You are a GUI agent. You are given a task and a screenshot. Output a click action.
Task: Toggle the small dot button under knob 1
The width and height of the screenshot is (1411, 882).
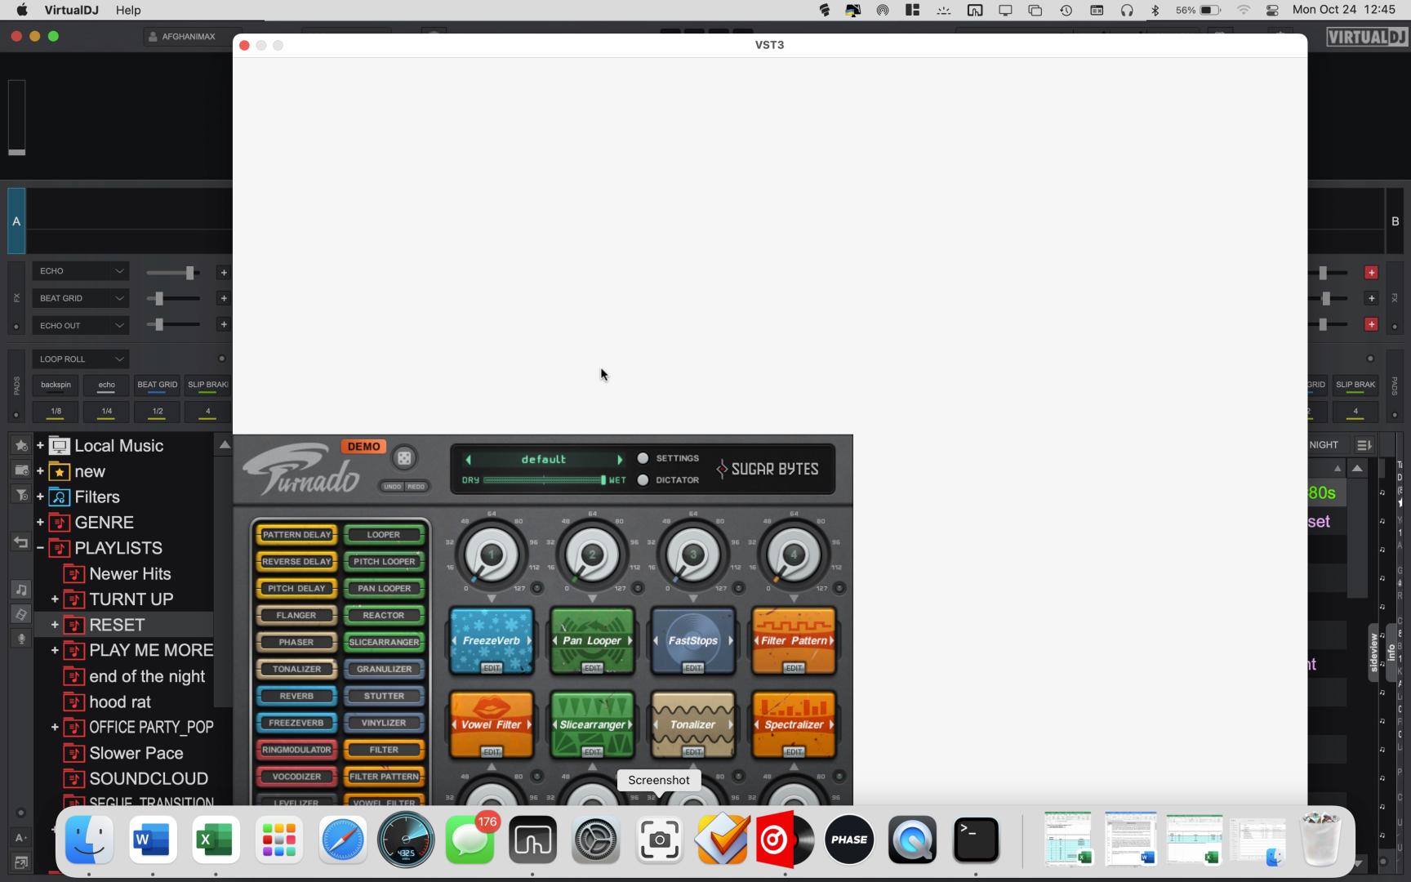pyautogui.click(x=537, y=588)
